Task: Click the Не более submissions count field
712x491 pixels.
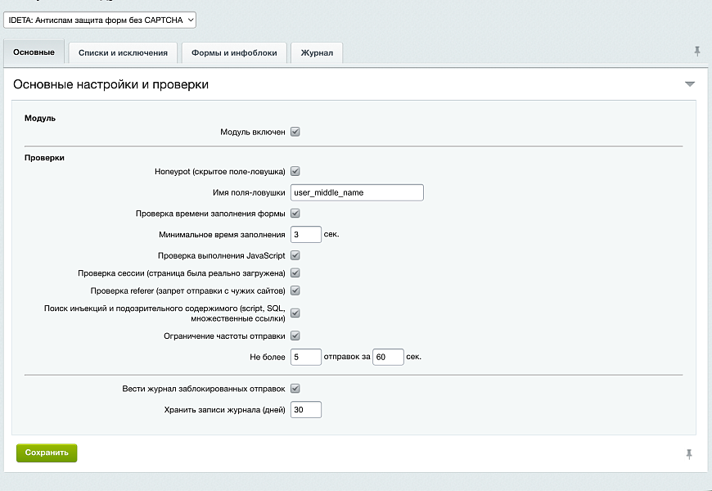Action: click(x=306, y=357)
